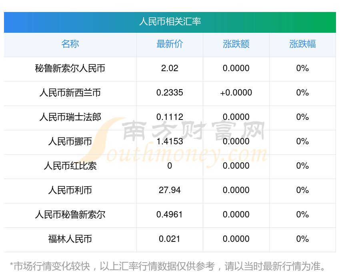
Task: Select the 人民币红比索 row name
Action: pos(70,166)
